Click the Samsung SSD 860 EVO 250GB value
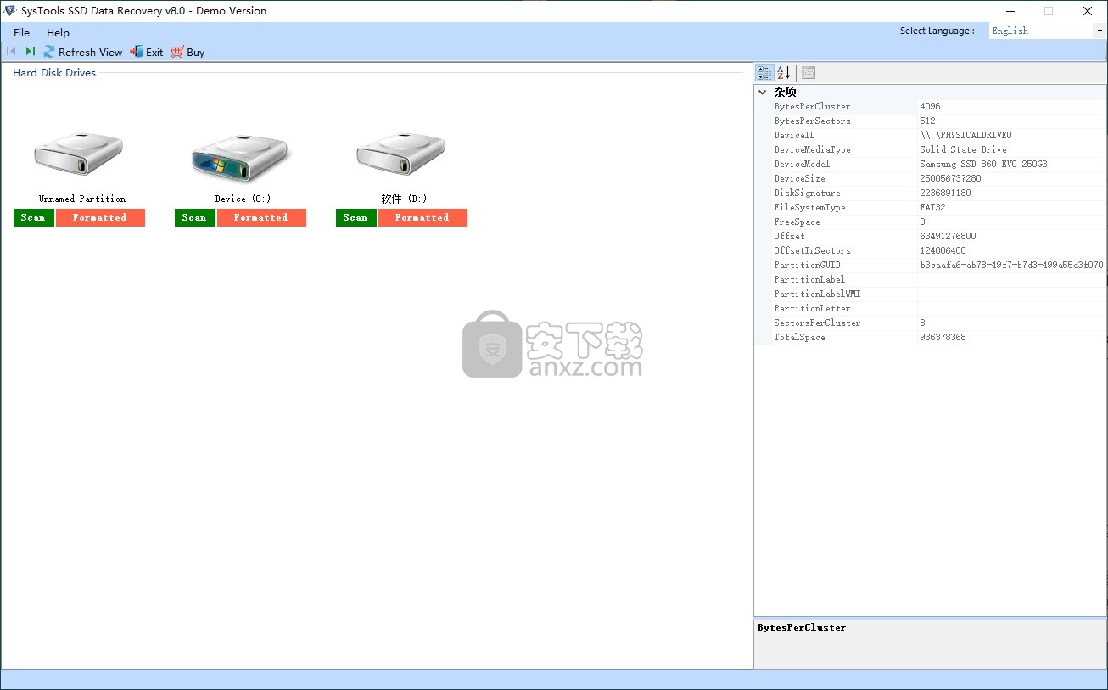The width and height of the screenshot is (1108, 690). point(983,165)
